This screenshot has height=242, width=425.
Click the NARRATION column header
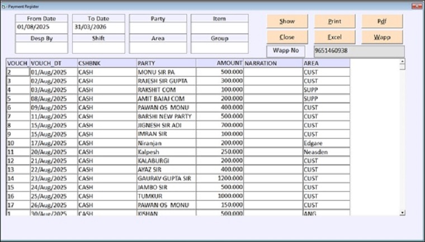[x=273, y=63]
